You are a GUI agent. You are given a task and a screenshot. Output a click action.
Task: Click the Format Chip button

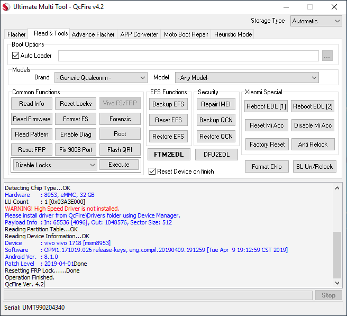267,167
